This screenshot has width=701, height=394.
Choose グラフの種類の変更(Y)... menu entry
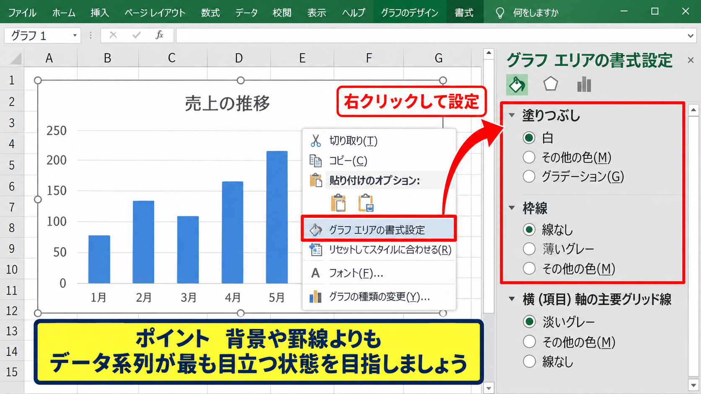[379, 297]
